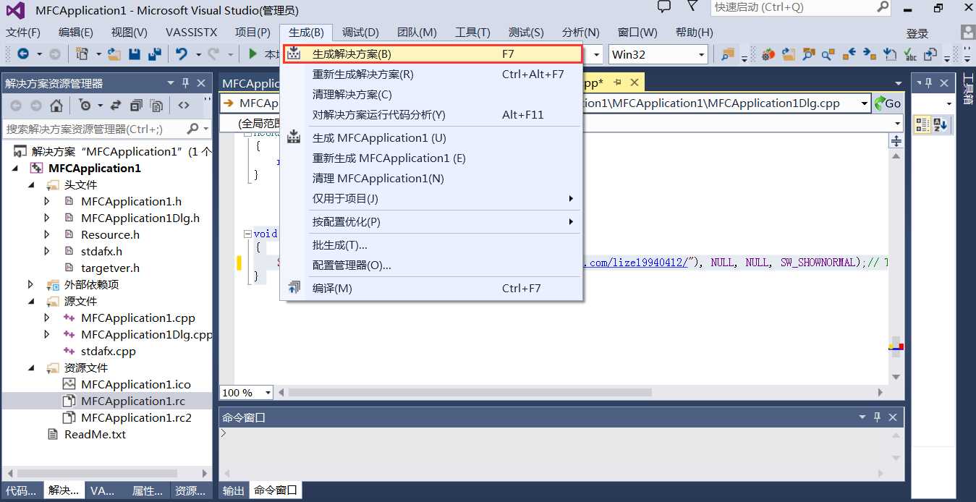976x502 pixels.
Task: Click the view code angle brackets icon
Action: [x=184, y=106]
